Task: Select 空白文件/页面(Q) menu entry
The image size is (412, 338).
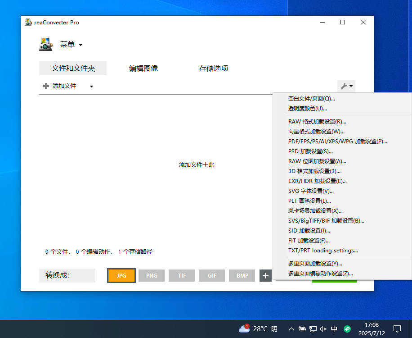Action: pyautogui.click(x=342, y=98)
